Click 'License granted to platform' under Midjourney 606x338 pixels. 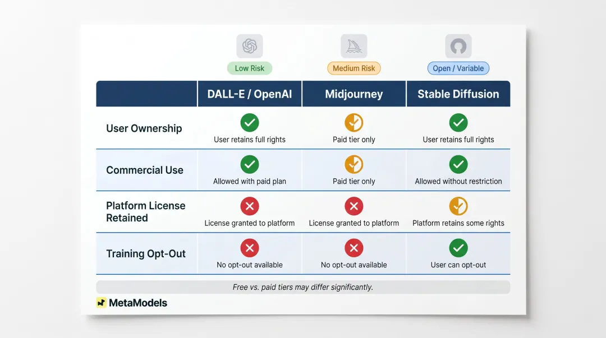(x=354, y=223)
